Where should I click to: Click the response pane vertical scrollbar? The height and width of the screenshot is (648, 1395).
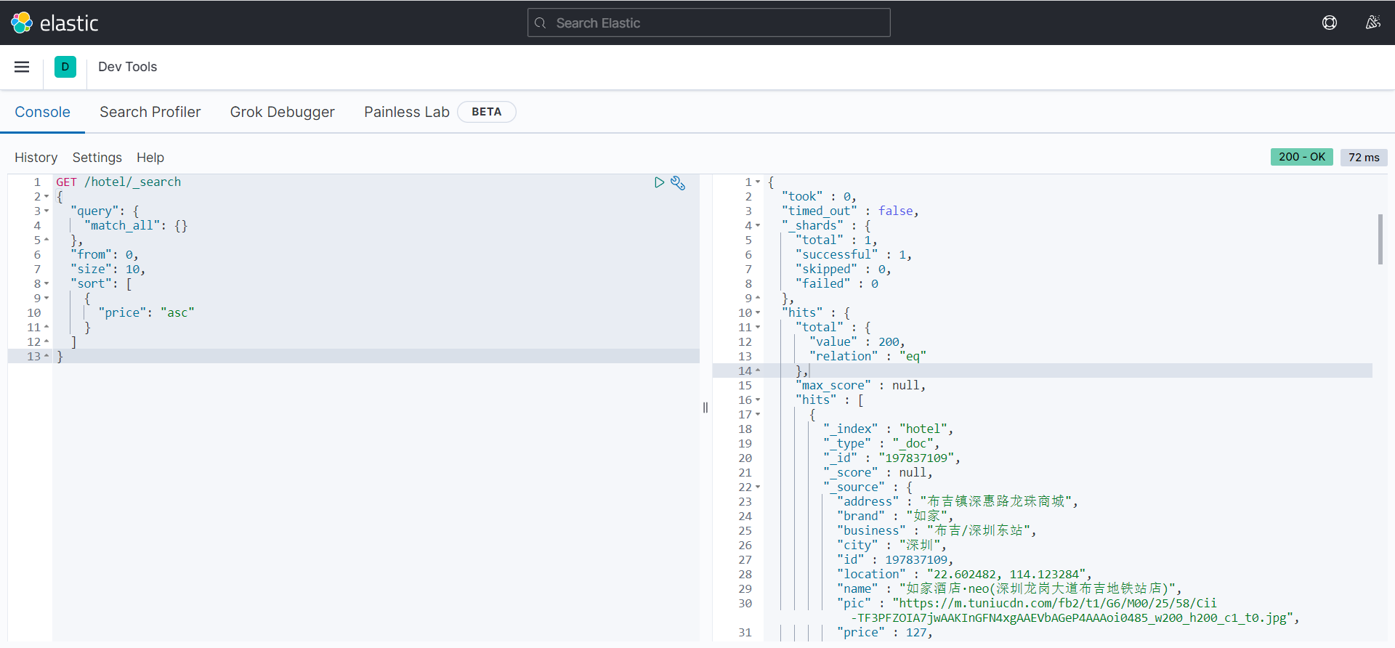click(x=1380, y=239)
